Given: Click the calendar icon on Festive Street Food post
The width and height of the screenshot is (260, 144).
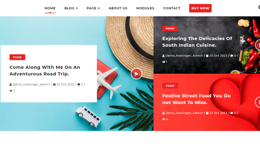Looking at the screenshot, I should [x=207, y=113].
